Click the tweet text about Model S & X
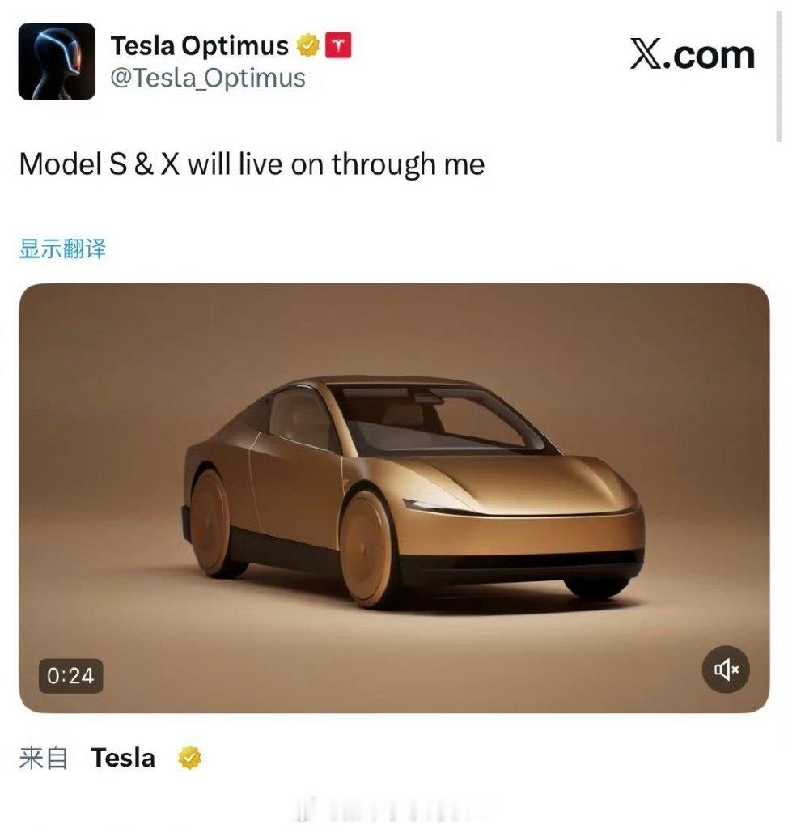788x829 pixels. point(252,164)
